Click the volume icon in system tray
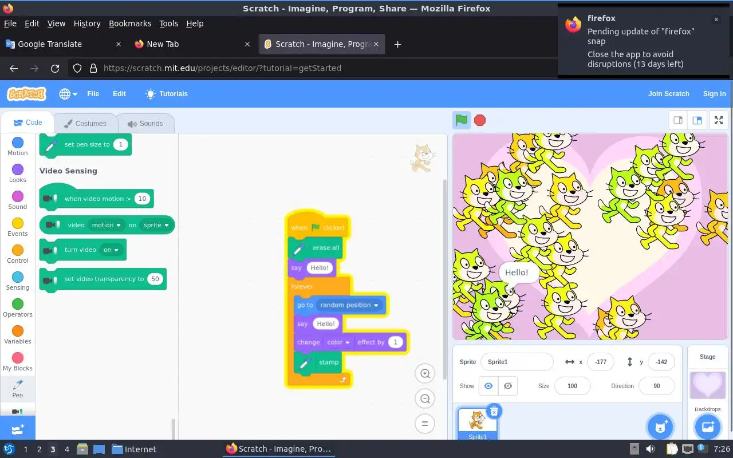 click(651, 449)
